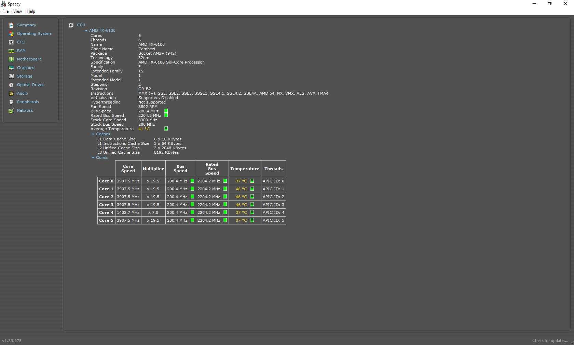Click the CPU heading label
Screen dimensions: 574x345
(x=81, y=25)
